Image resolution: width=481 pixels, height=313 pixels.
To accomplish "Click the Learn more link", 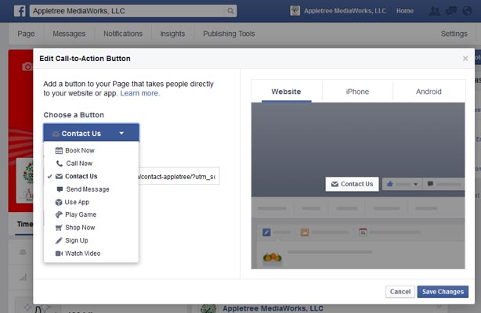I will [140, 93].
